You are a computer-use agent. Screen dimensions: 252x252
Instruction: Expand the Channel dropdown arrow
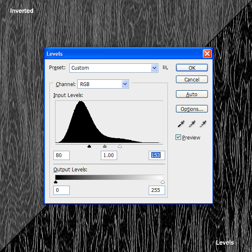[x=125, y=84]
